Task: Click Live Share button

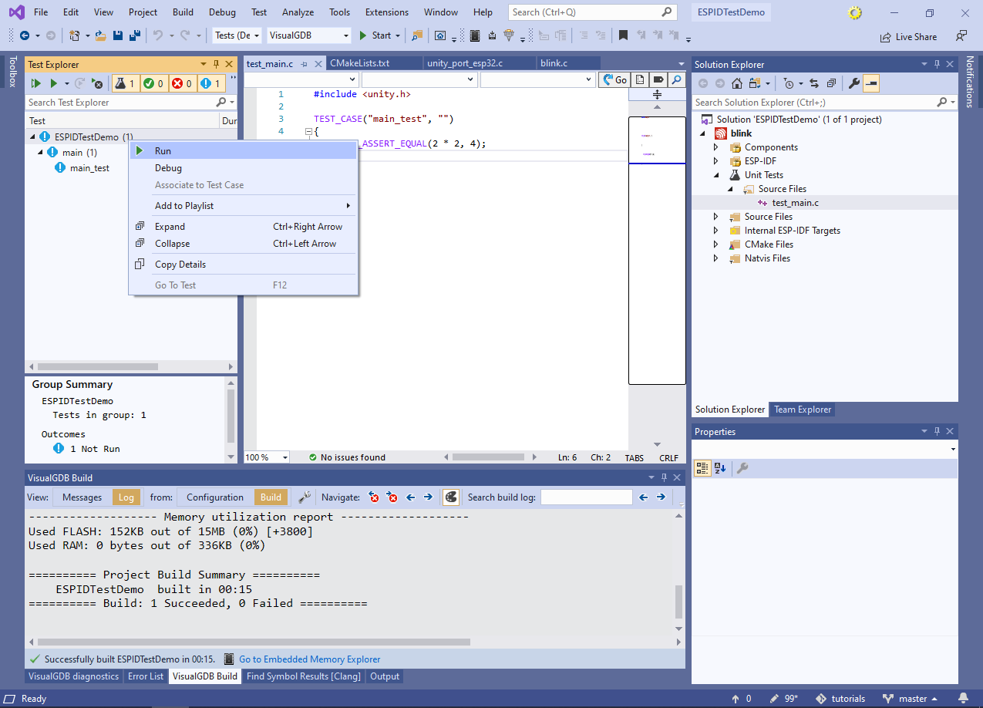Action: tap(908, 36)
